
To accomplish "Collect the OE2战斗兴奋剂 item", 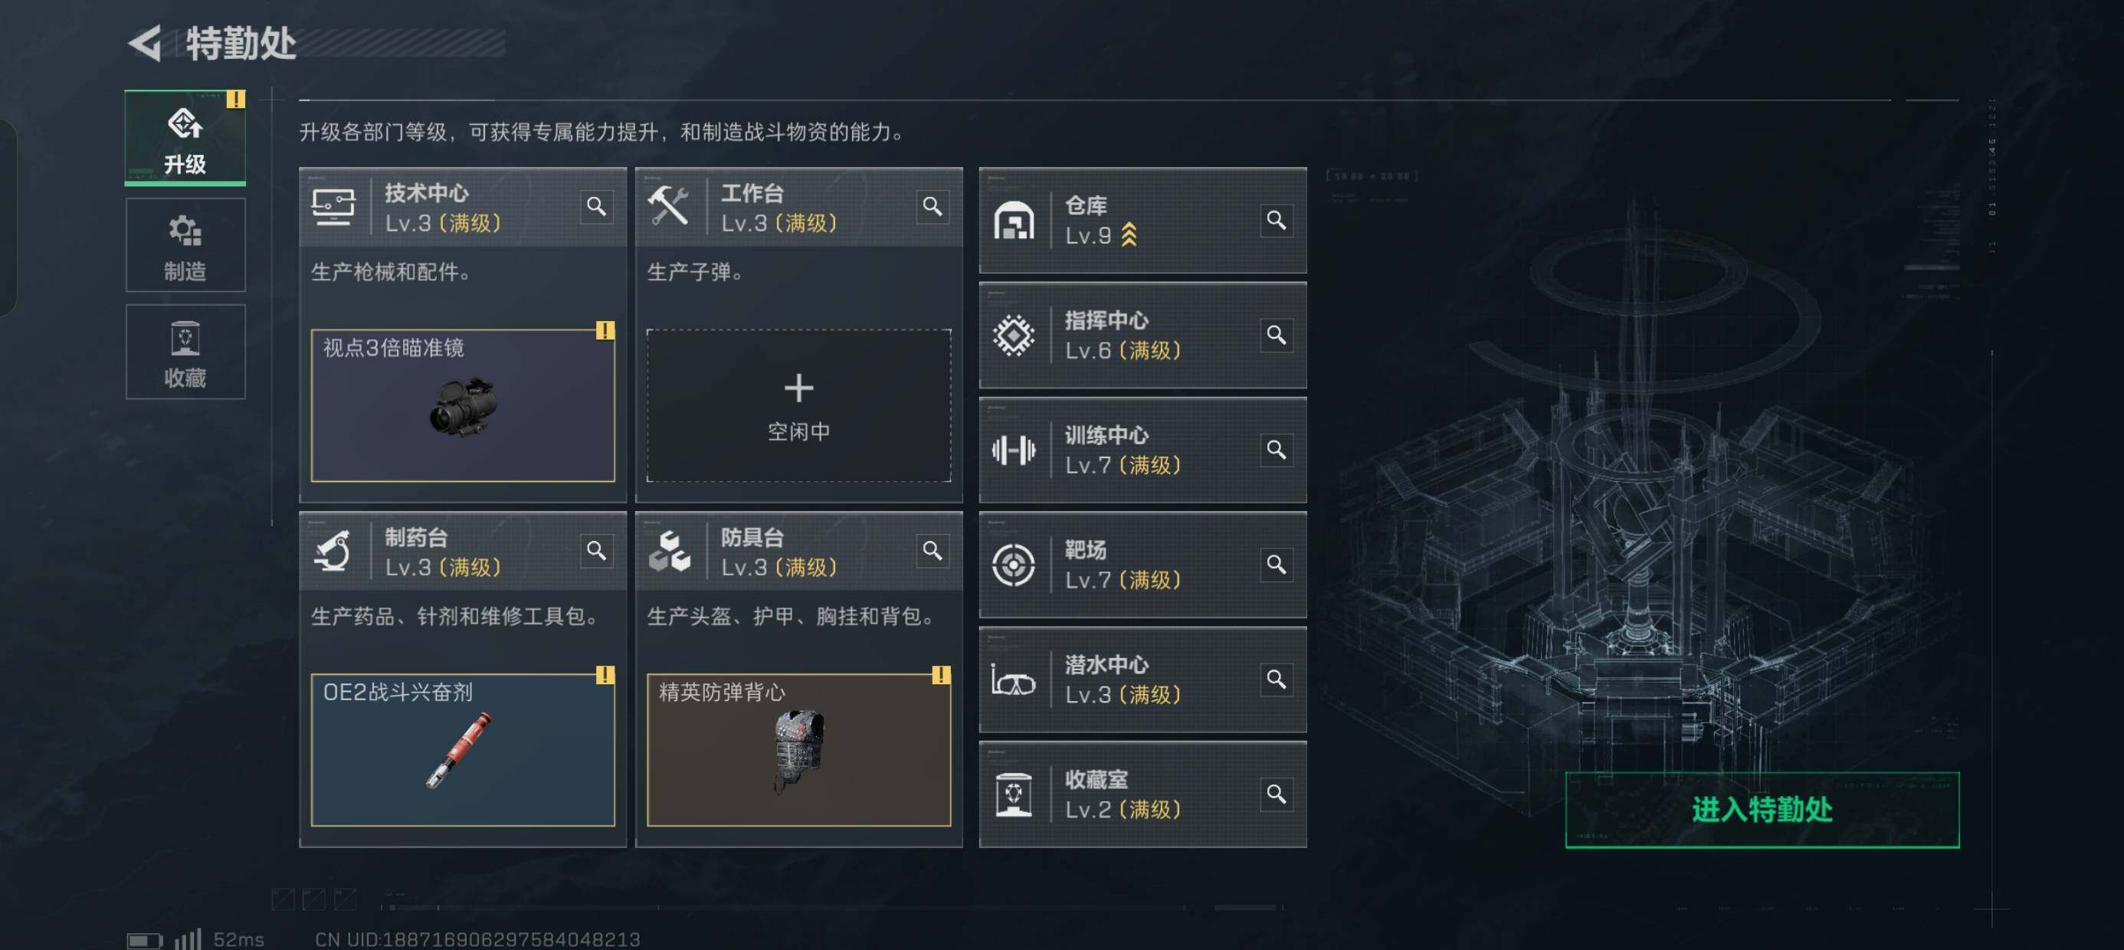I will coord(463,749).
